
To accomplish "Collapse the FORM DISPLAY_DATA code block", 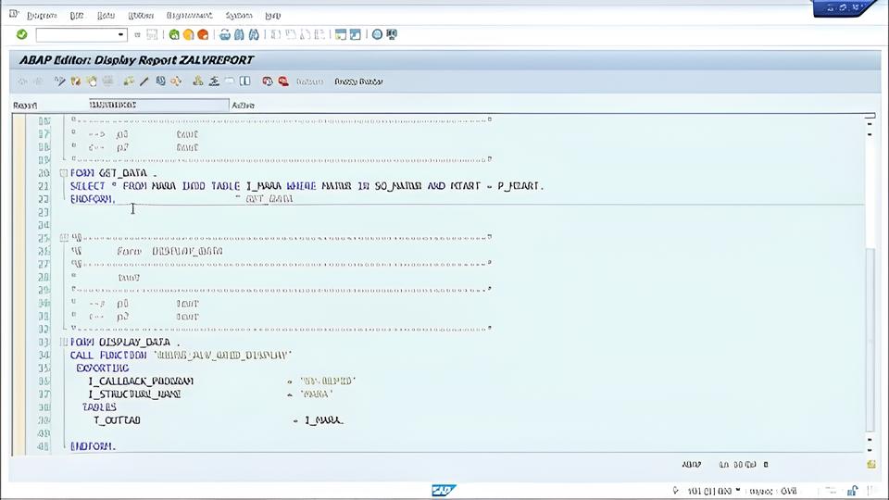I will [64, 342].
